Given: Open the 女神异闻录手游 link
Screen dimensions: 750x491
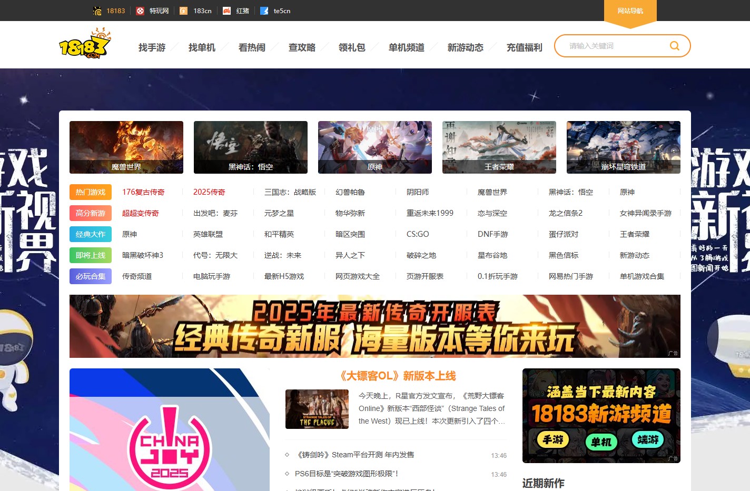Looking at the screenshot, I should pos(646,213).
